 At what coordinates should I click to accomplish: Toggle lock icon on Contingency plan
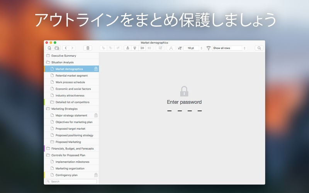[x=96, y=175]
